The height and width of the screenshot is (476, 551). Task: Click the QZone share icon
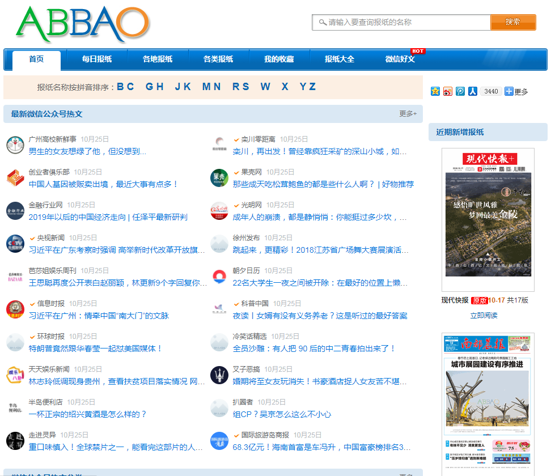point(435,92)
